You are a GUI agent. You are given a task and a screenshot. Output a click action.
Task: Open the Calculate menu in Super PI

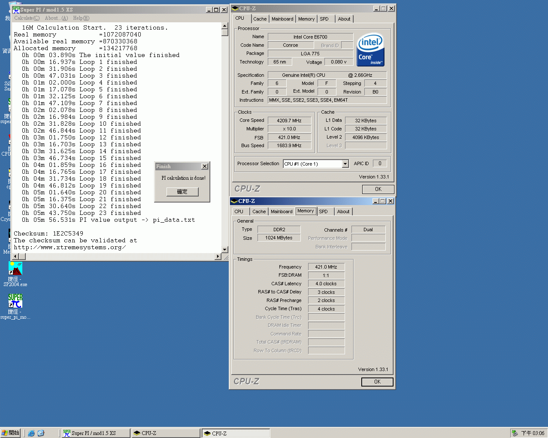[x=27, y=18]
